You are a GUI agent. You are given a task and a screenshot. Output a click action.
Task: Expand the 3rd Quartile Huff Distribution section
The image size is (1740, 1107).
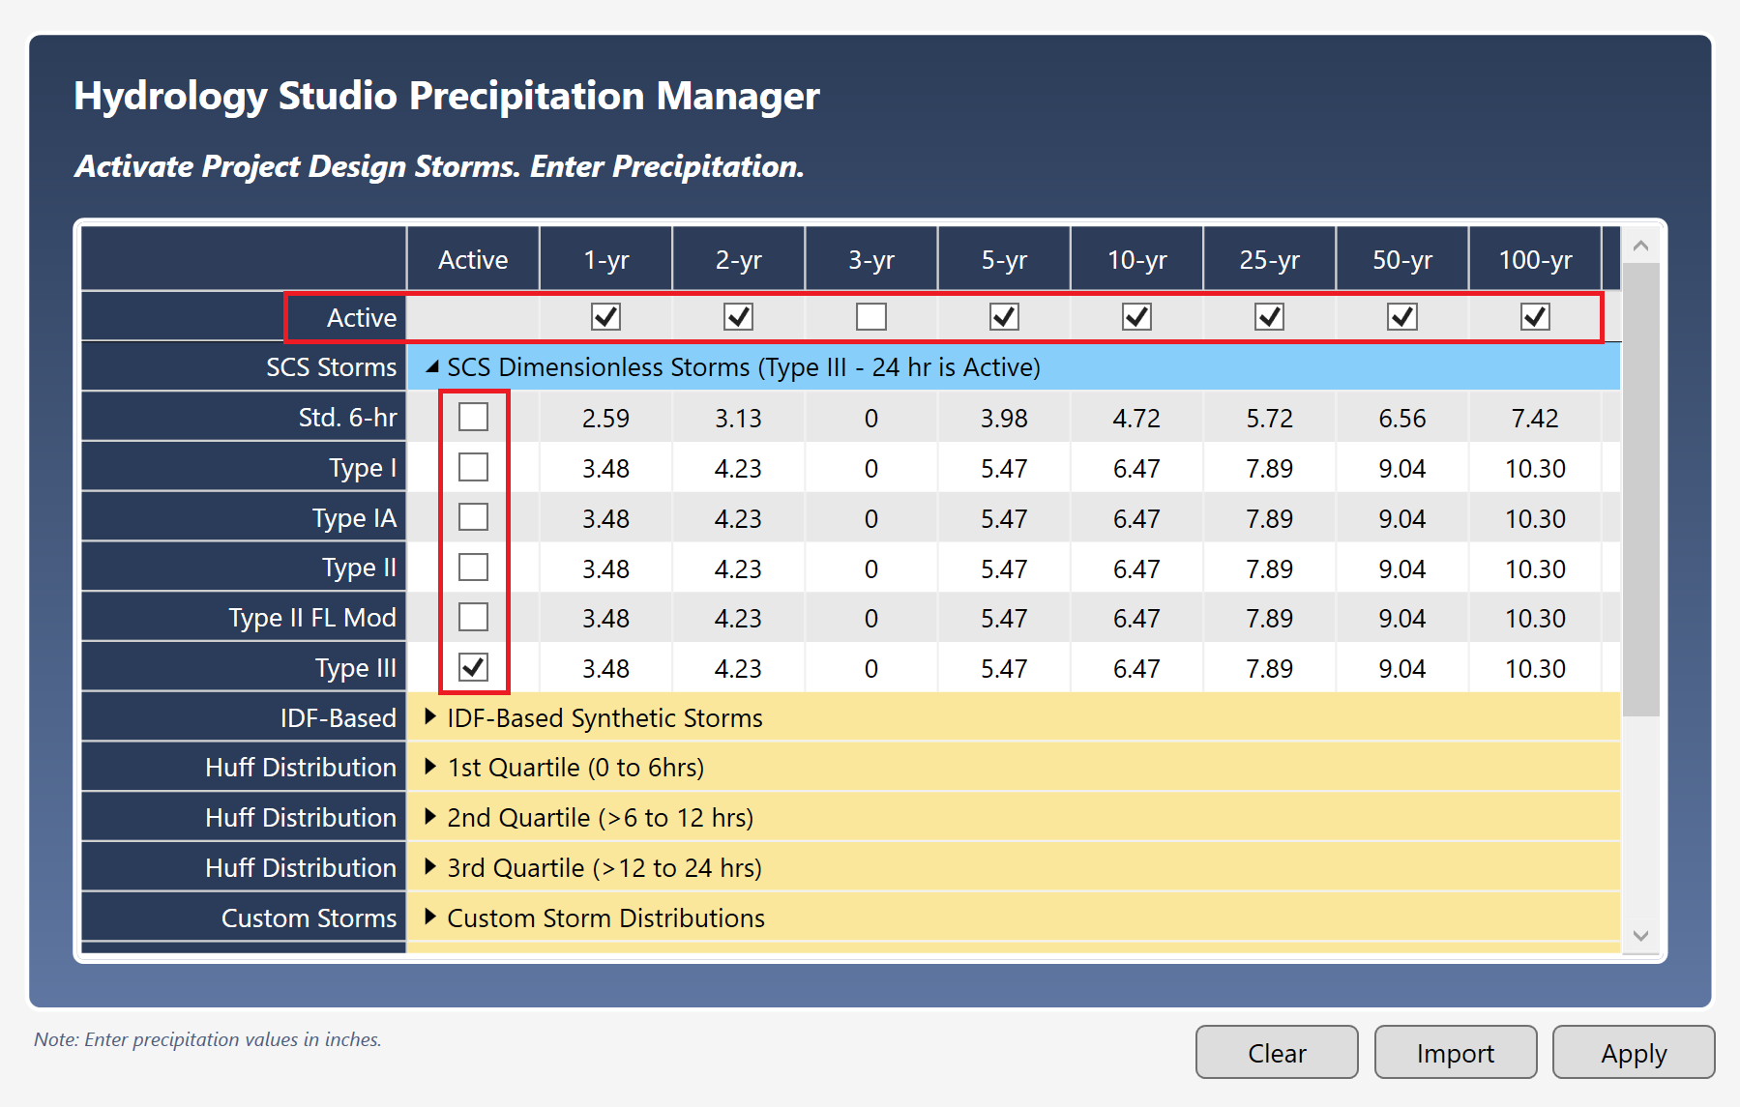point(429,867)
